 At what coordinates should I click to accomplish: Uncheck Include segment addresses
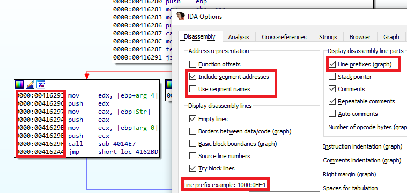[193, 77]
